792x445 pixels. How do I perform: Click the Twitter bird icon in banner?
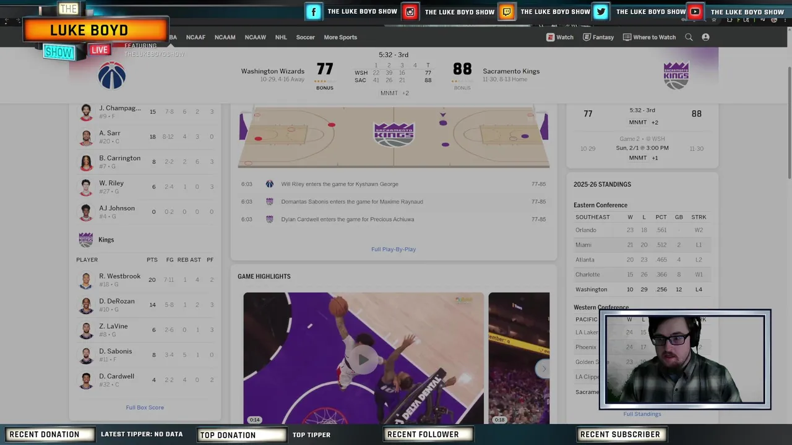tap(601, 12)
